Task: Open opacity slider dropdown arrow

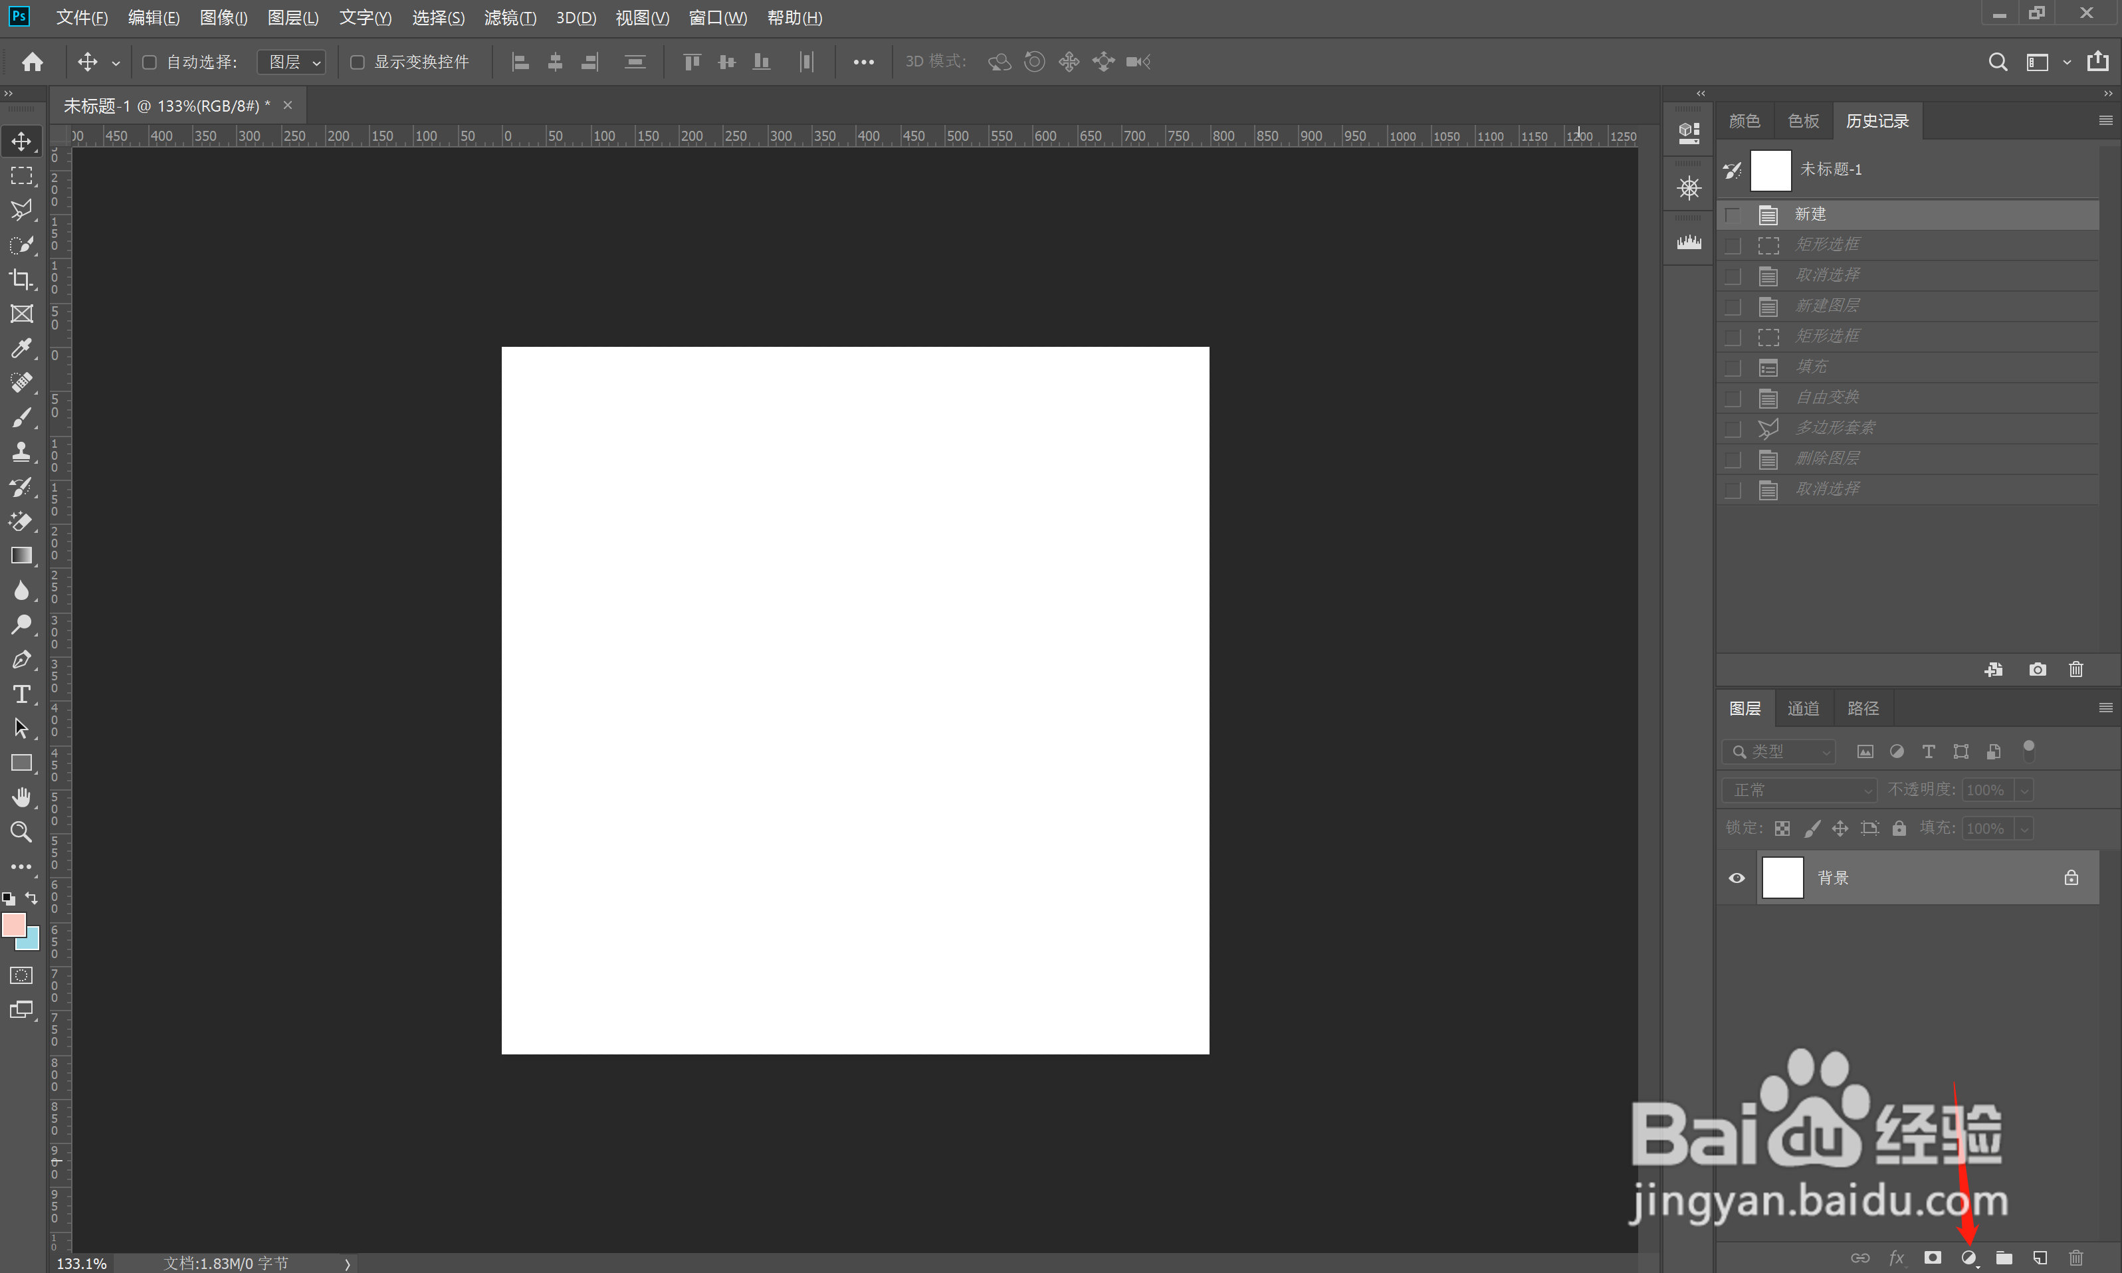Action: 2025,790
